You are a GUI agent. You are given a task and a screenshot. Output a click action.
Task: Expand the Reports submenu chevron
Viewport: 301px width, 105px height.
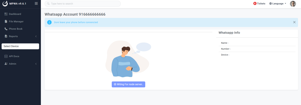[36, 36]
